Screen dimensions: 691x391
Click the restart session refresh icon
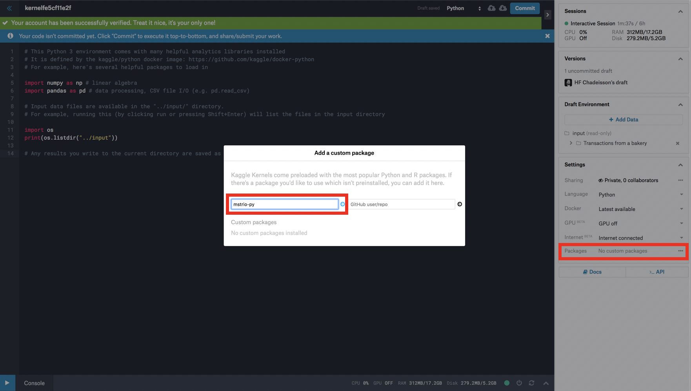coord(531,383)
